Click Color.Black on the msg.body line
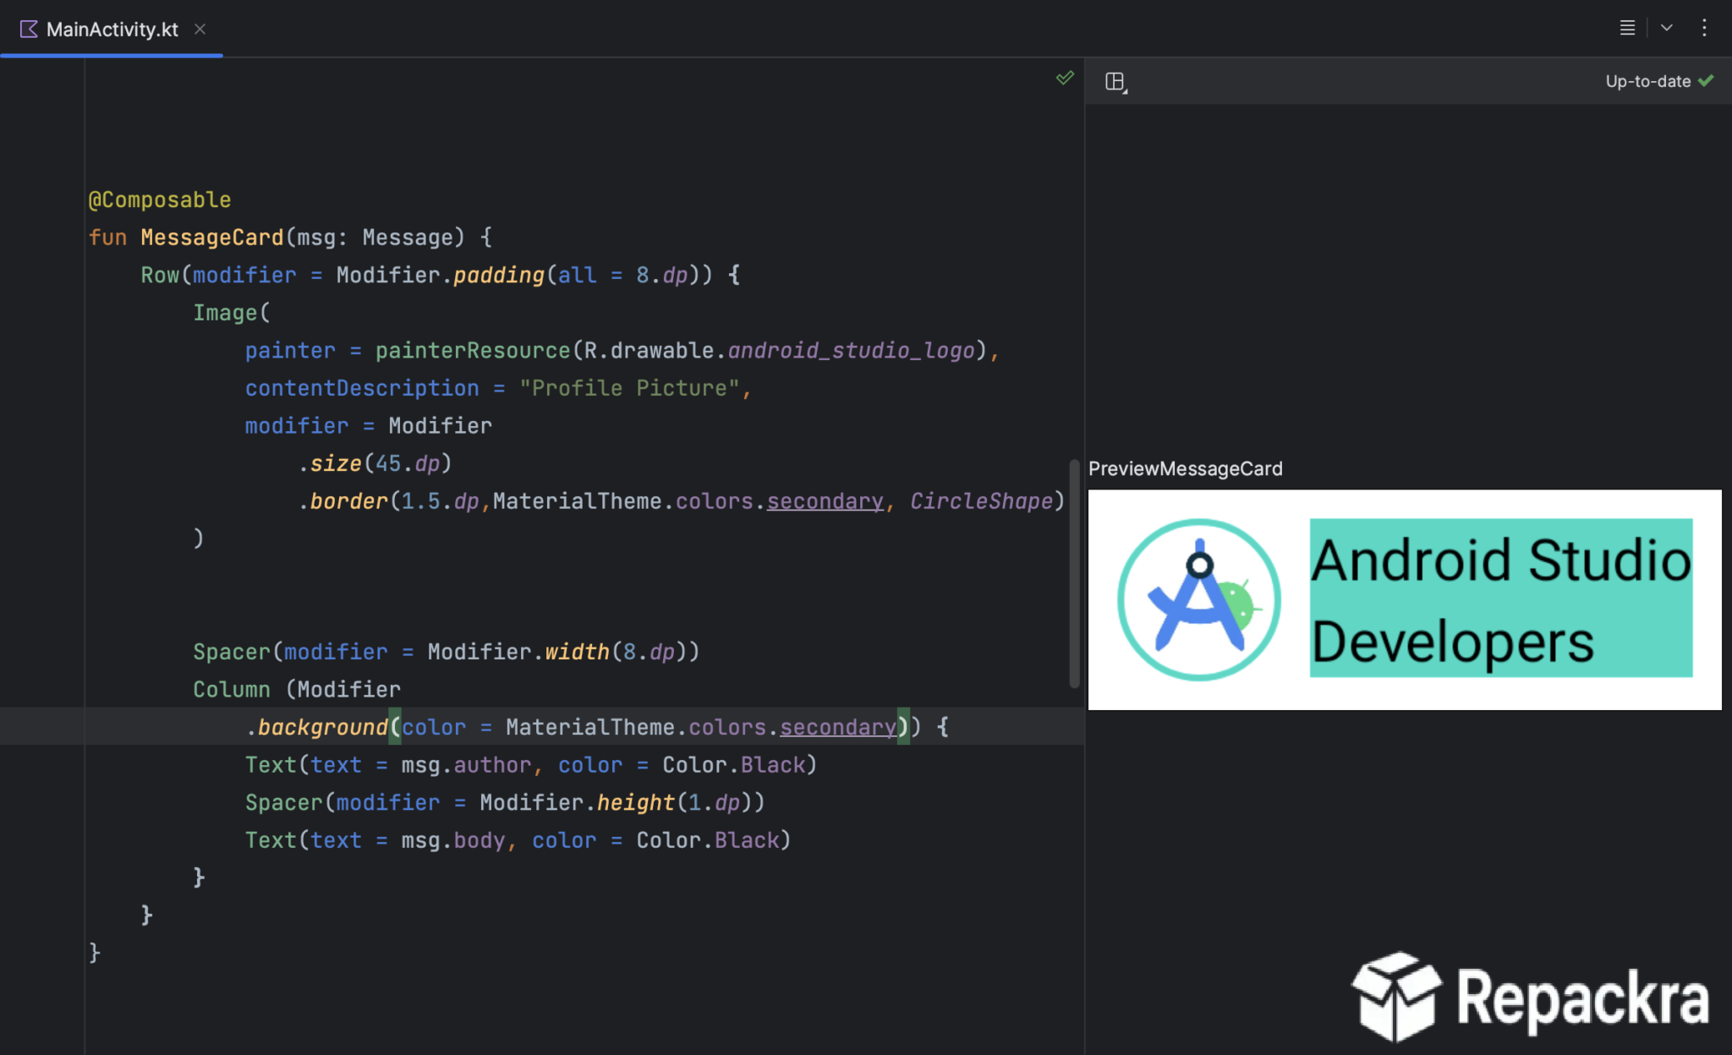This screenshot has height=1055, width=1732. click(x=709, y=840)
